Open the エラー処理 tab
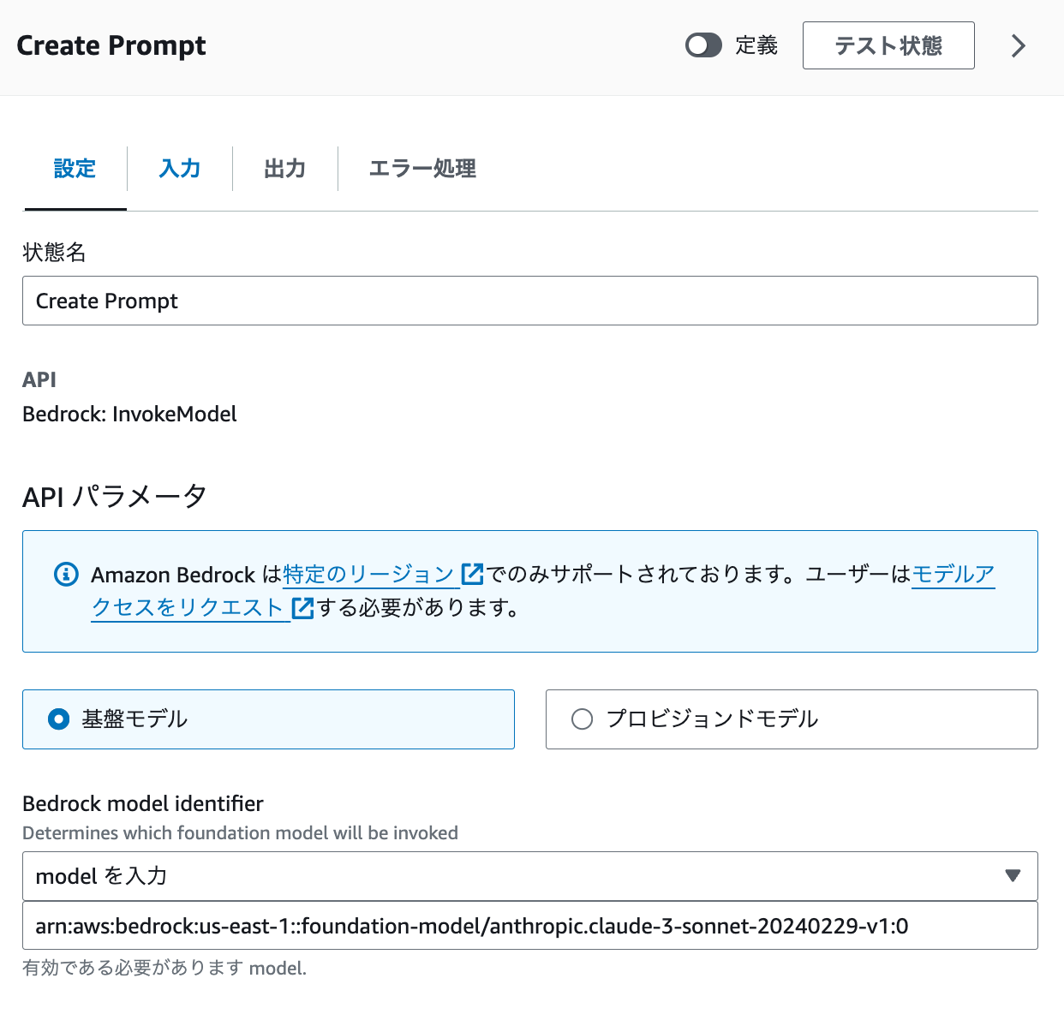Image resolution: width=1064 pixels, height=1014 pixels. 422,169
